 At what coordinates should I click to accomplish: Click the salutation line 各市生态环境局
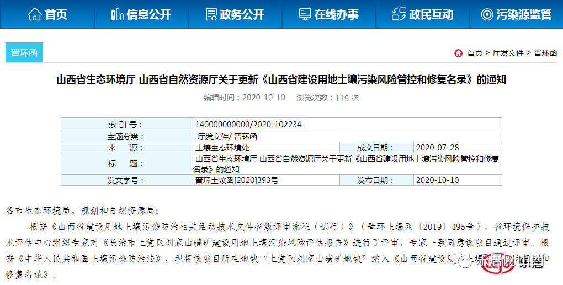82,211
